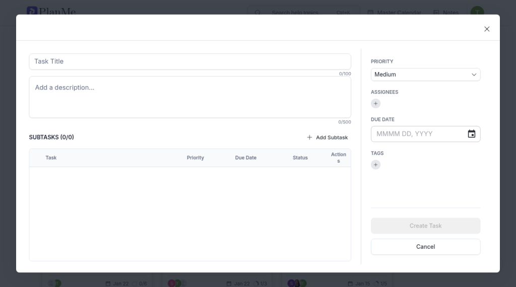Click the TAGS label
The width and height of the screenshot is (516, 287).
click(x=377, y=153)
